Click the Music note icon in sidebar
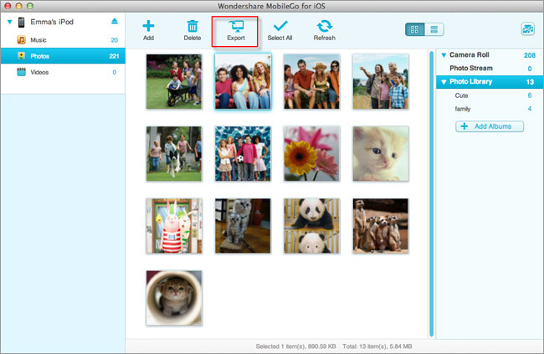This screenshot has width=544, height=354. (x=22, y=40)
